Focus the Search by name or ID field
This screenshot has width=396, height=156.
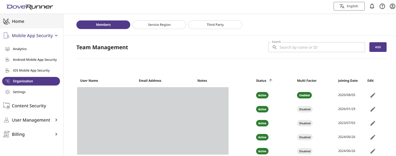[x=320, y=47]
